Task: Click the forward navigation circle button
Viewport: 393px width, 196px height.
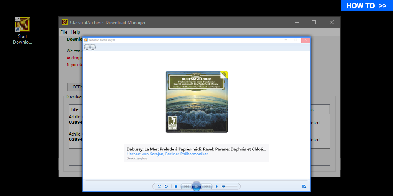Action: pos(92,47)
